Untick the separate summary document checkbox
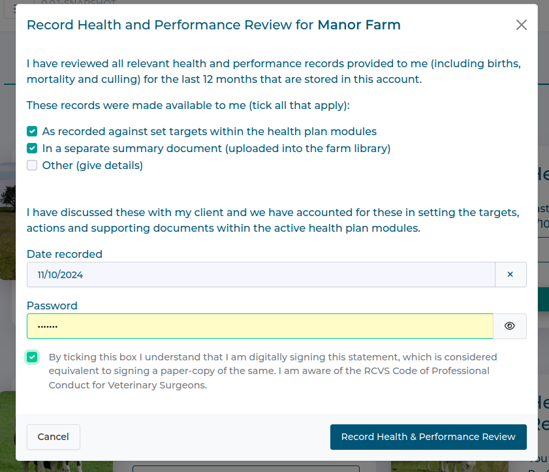 pos(32,148)
